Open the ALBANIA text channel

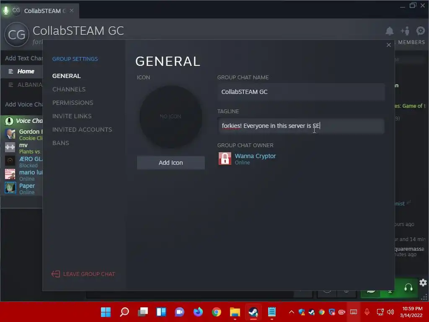22,85
